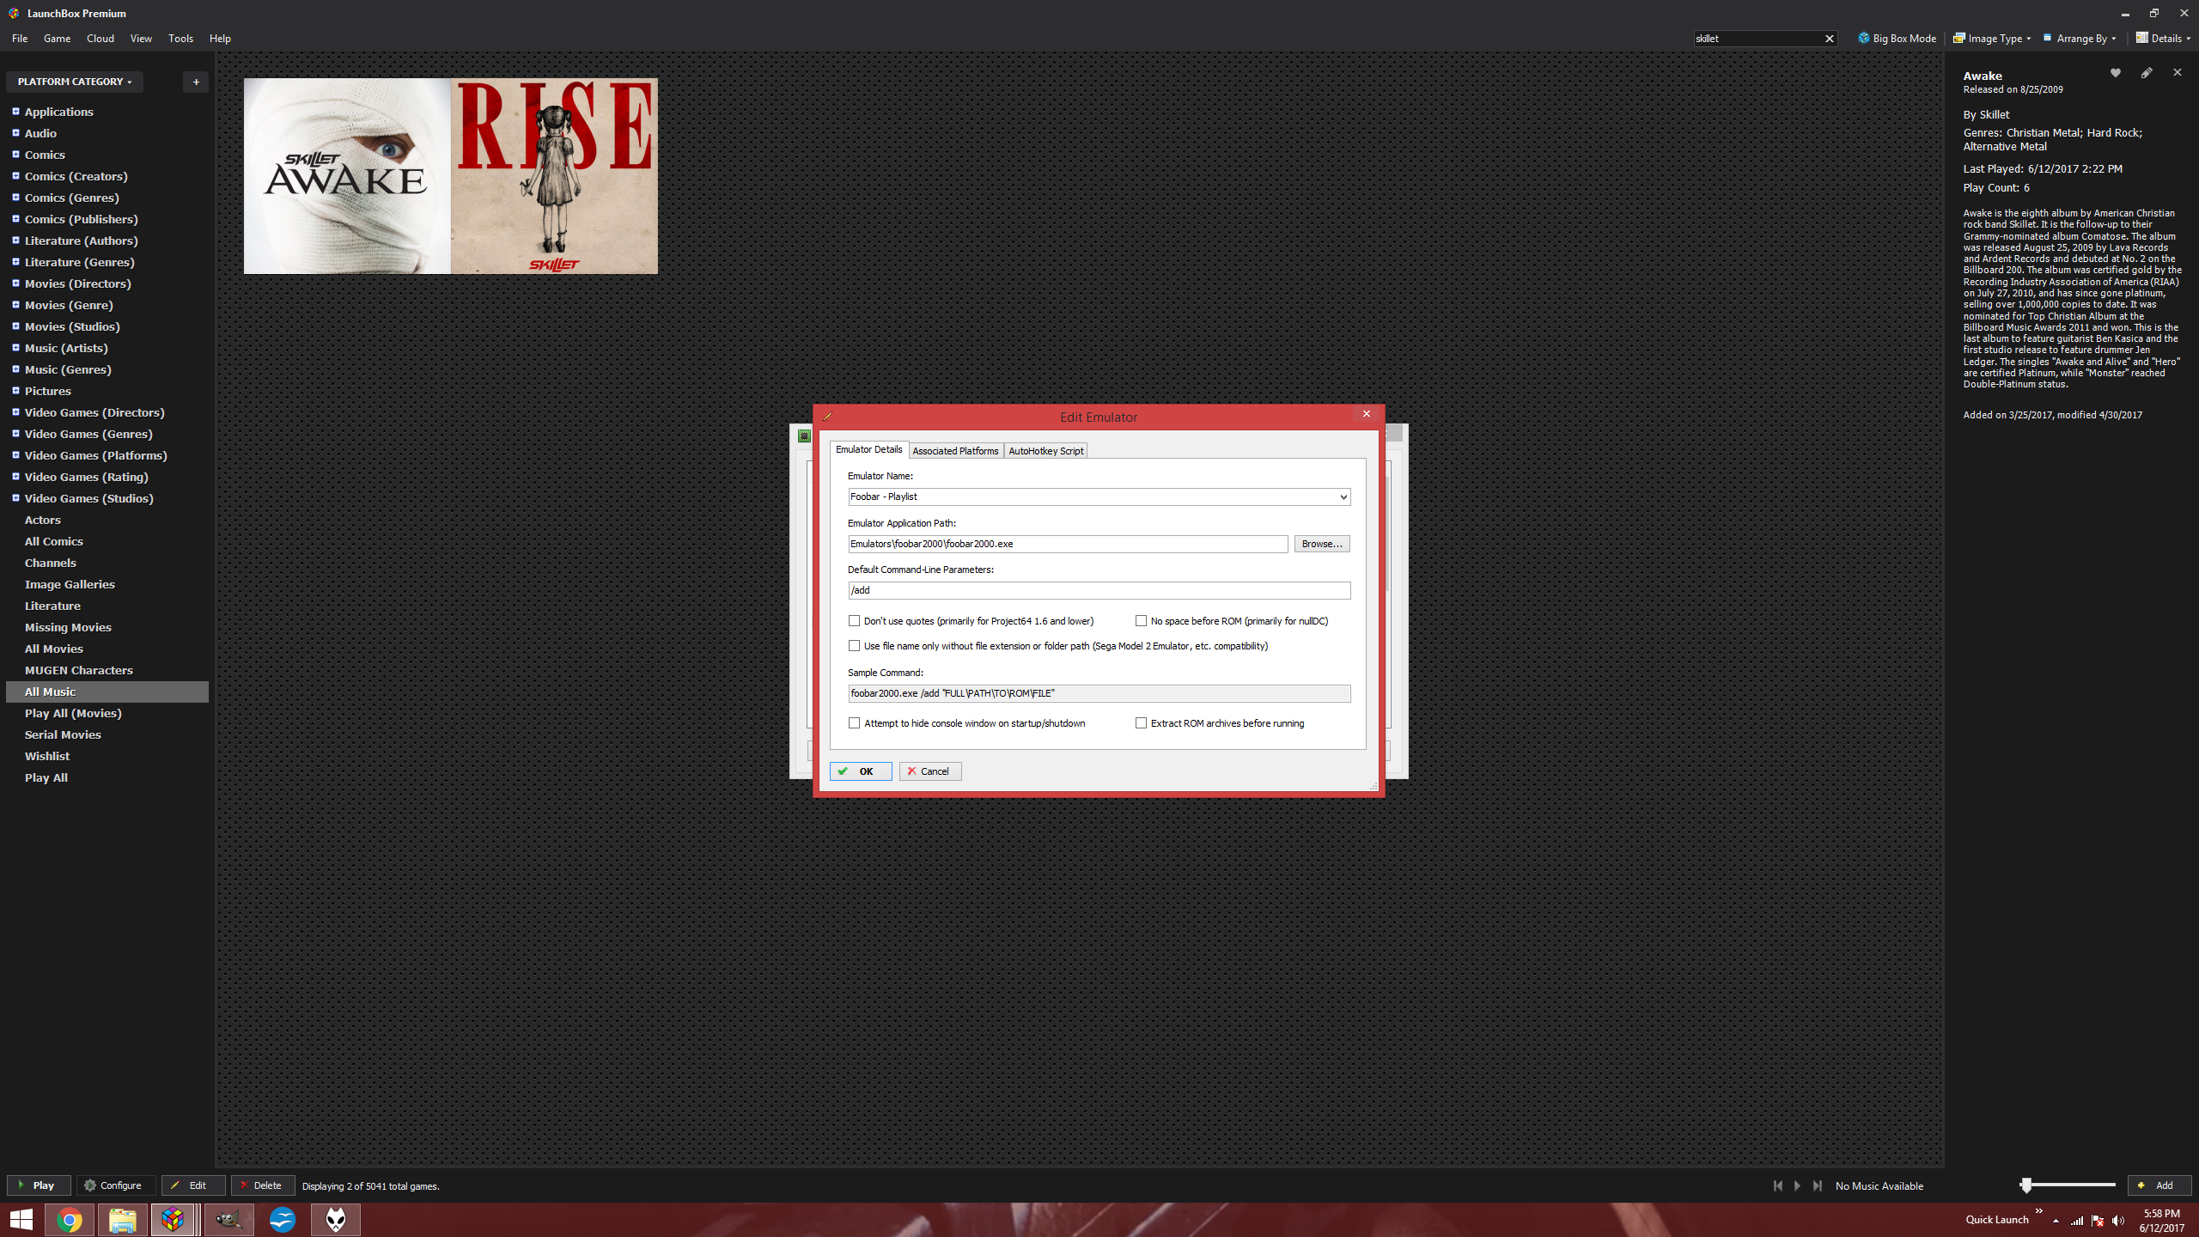Open the Cloud menu
Image resolution: width=2199 pixels, height=1237 pixels.
tap(101, 39)
